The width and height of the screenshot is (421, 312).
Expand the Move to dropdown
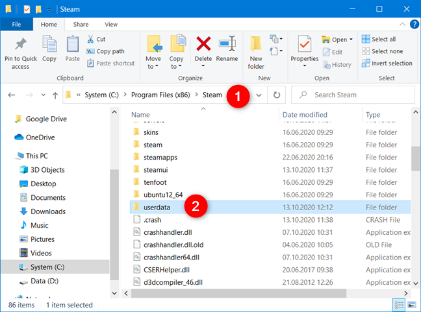click(x=153, y=66)
